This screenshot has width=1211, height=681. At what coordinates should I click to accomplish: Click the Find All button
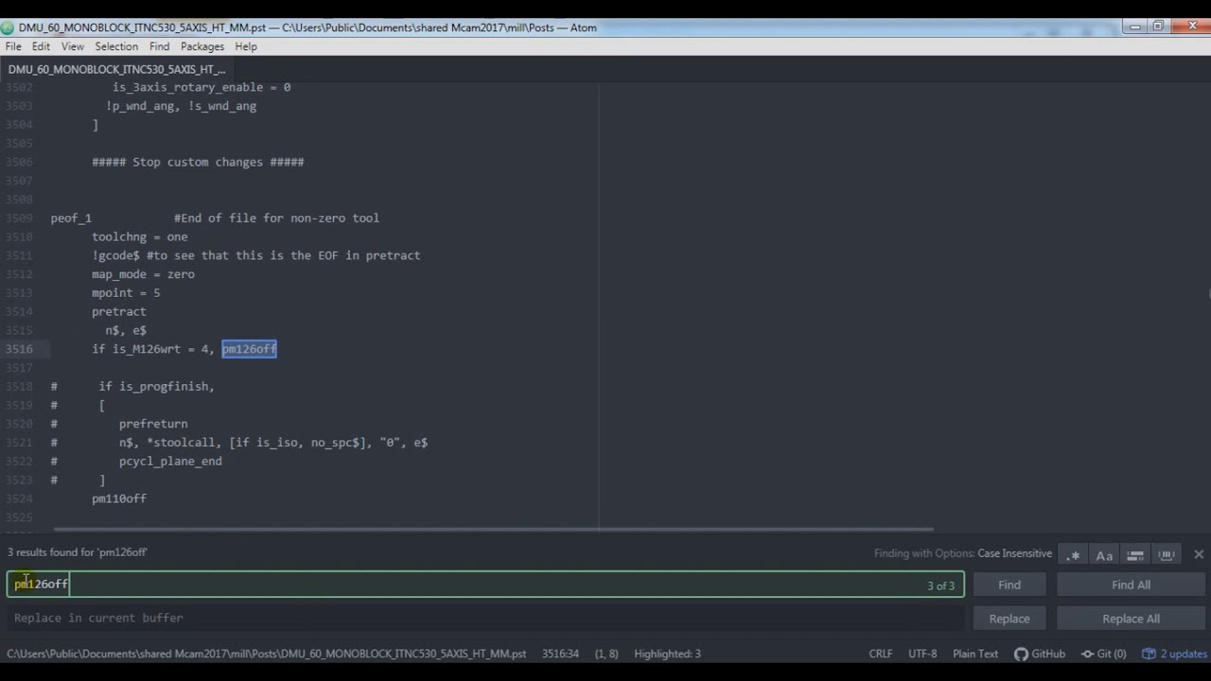[x=1131, y=585]
